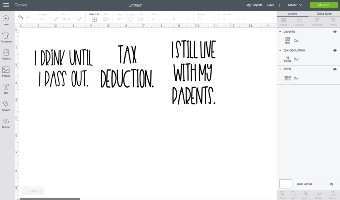Hide the tax-deduction layer
Viewport: 340px width, 200px height.
335,50
